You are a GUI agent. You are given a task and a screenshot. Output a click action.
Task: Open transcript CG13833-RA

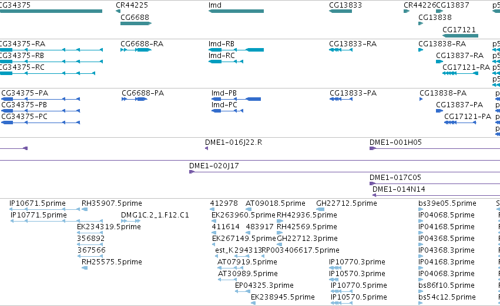[353, 43]
